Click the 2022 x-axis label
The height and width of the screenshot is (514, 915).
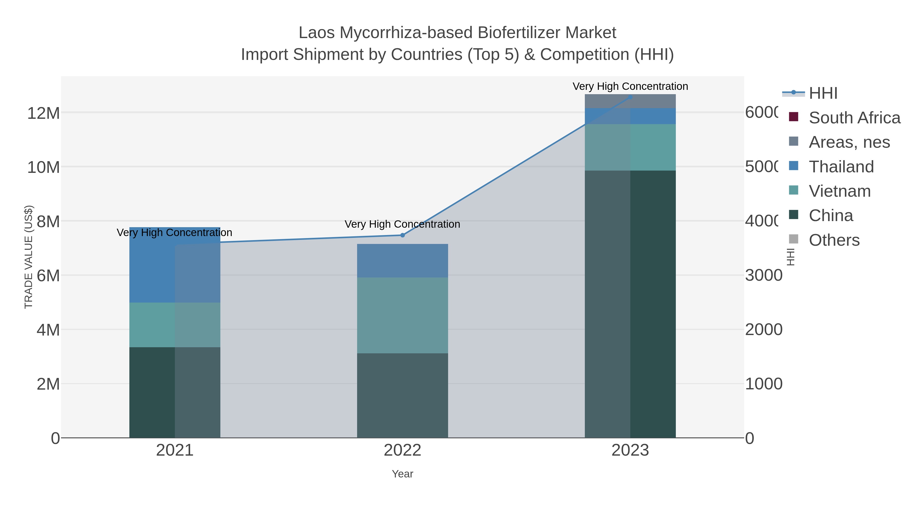tap(402, 451)
